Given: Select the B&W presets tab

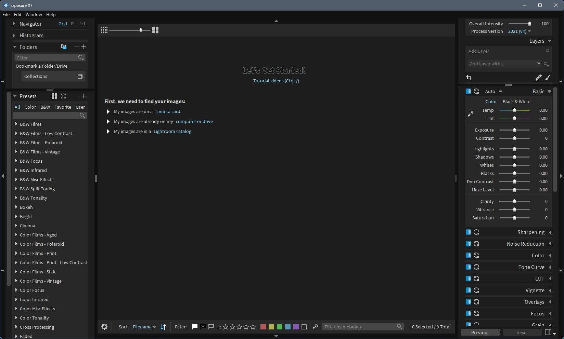Looking at the screenshot, I should 45,107.
